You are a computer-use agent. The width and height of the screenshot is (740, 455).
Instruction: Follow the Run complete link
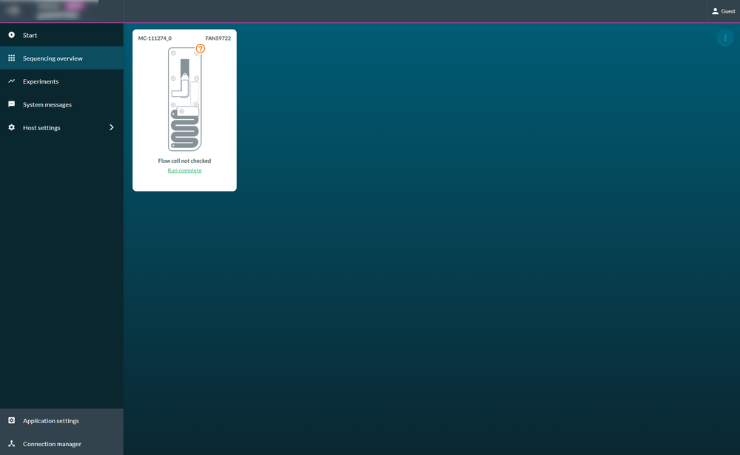(x=184, y=170)
